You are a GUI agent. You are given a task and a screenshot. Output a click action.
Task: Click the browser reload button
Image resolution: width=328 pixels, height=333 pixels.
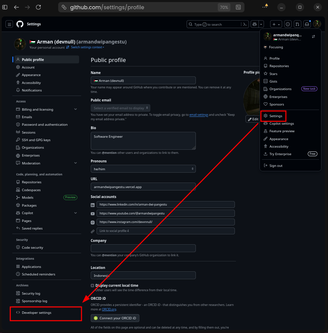tap(38, 7)
